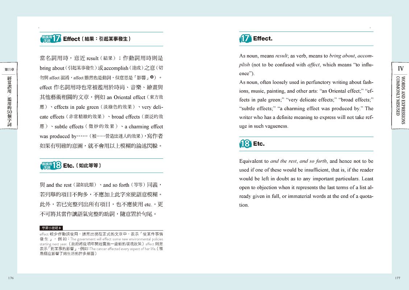Click the heading 'Effect（結果：引起某事發生）'
Screen dimensions: 409x290
point(96,39)
